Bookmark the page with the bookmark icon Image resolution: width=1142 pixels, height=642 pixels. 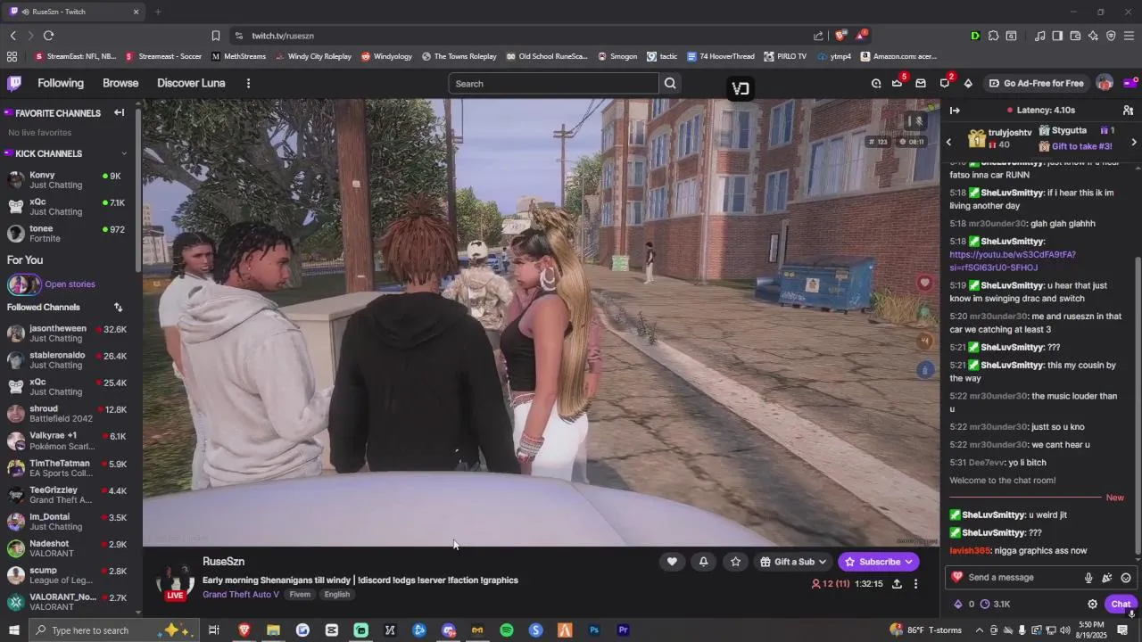tap(215, 36)
